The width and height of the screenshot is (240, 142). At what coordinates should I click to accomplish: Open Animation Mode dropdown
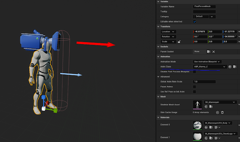click(x=207, y=61)
